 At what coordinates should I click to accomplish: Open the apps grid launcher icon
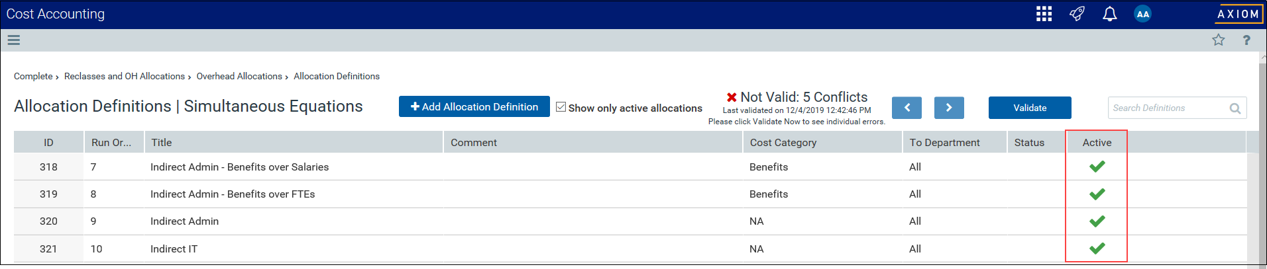[x=1044, y=14]
